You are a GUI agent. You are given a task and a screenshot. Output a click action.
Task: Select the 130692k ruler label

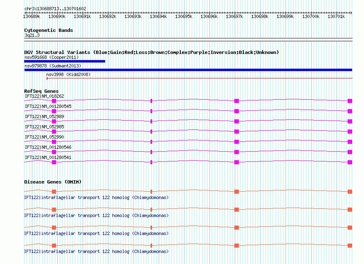(108, 16)
